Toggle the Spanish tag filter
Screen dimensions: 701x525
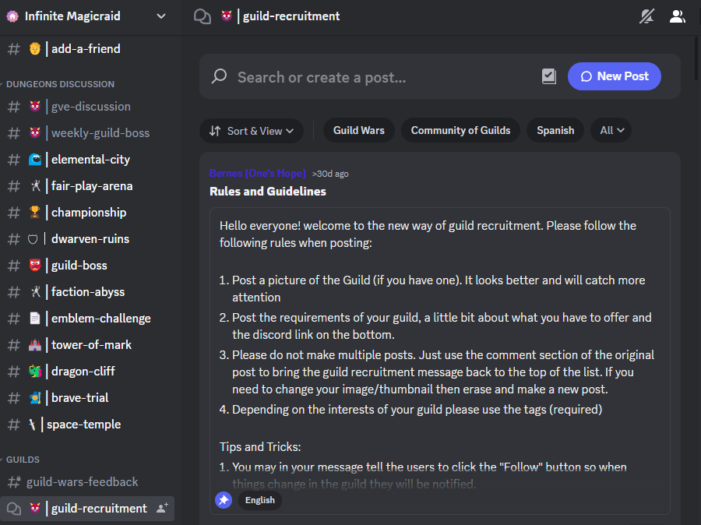[555, 130]
